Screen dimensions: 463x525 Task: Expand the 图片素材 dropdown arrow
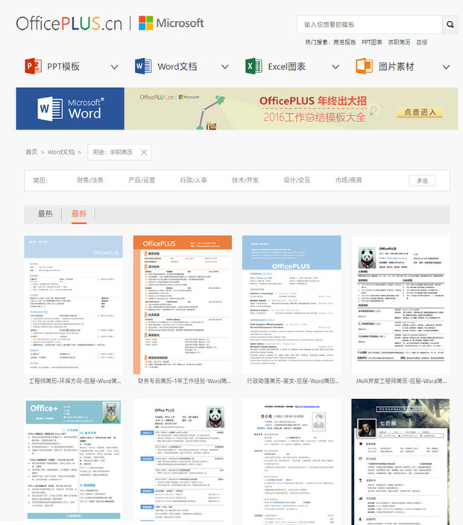coord(446,67)
